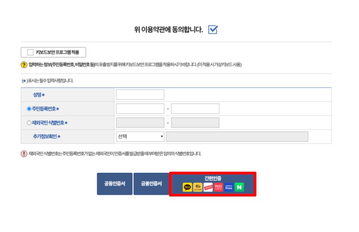Click the PAYCO authentication icon

click(208, 187)
